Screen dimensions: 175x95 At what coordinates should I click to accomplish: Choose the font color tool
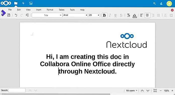click(x=129, y=15)
